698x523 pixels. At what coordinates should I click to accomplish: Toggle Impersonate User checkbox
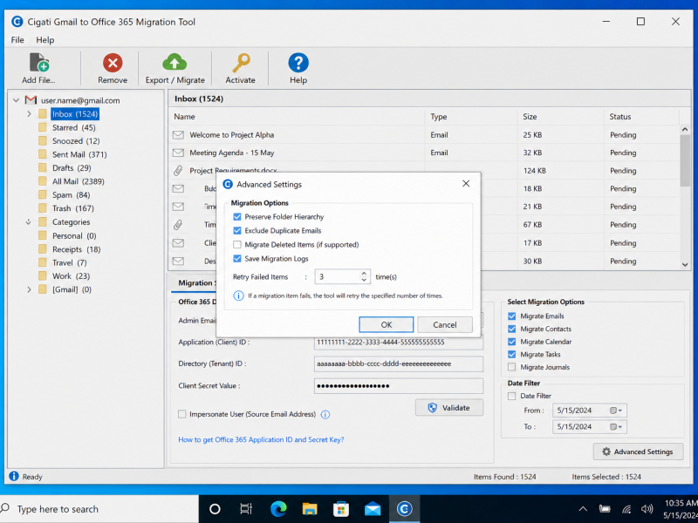pos(182,415)
